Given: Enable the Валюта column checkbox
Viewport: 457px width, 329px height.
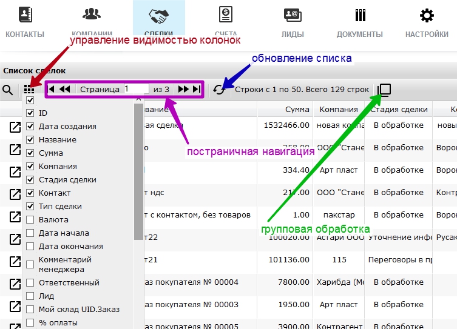Looking at the screenshot, I should tap(30, 220).
